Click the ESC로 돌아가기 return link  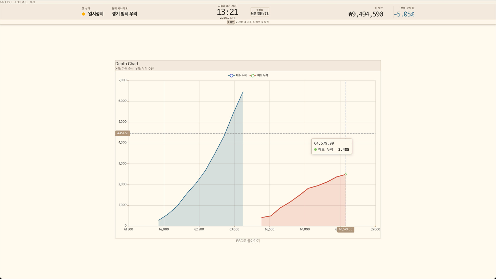pyautogui.click(x=248, y=241)
